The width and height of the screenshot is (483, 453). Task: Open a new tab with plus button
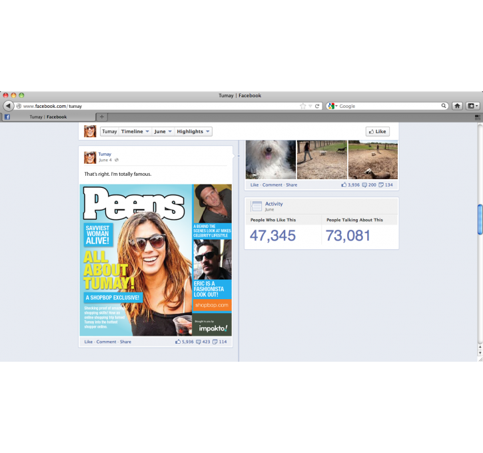pos(102,117)
